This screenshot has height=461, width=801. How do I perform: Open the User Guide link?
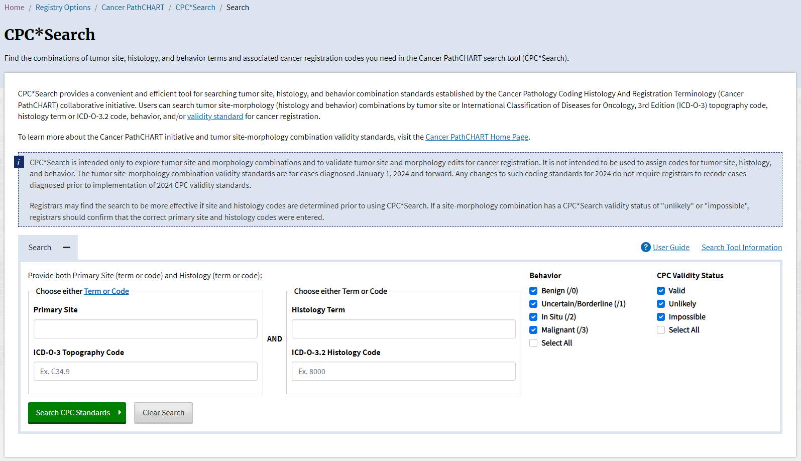[x=671, y=248]
